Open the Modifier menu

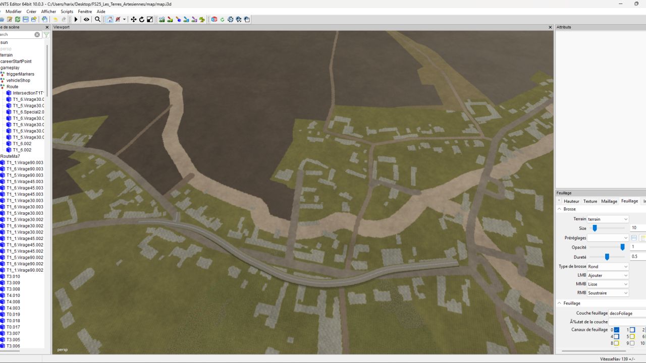(14, 12)
